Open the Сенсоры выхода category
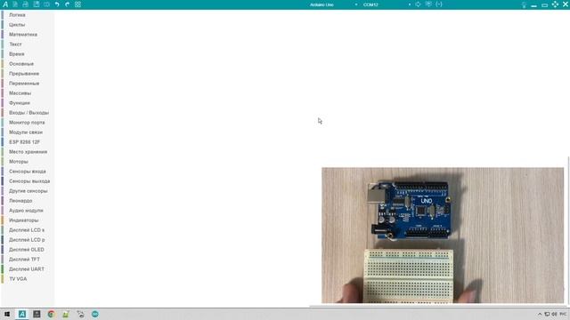The width and height of the screenshot is (570, 320). click(x=29, y=181)
